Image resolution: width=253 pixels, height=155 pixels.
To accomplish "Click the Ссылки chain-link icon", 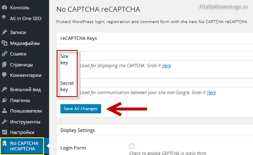I will click(4, 54).
